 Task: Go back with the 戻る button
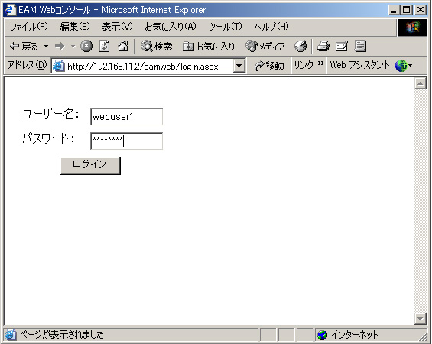(24, 47)
